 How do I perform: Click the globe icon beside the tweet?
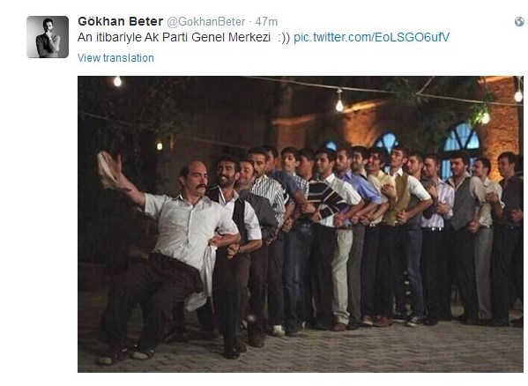[519, 22]
